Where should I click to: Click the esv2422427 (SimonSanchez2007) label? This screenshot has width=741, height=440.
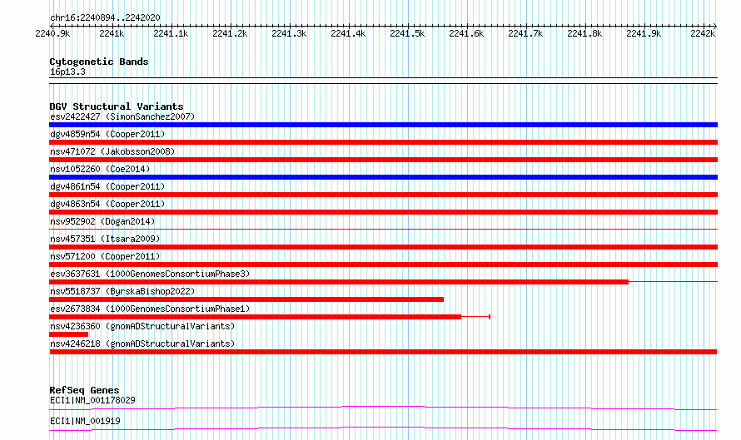point(122,116)
